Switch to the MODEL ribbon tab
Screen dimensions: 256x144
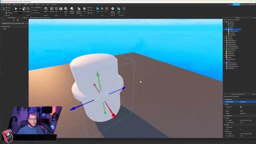31,4
